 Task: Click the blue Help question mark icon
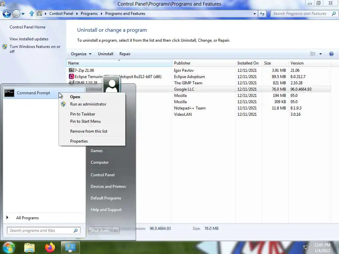click(x=331, y=54)
